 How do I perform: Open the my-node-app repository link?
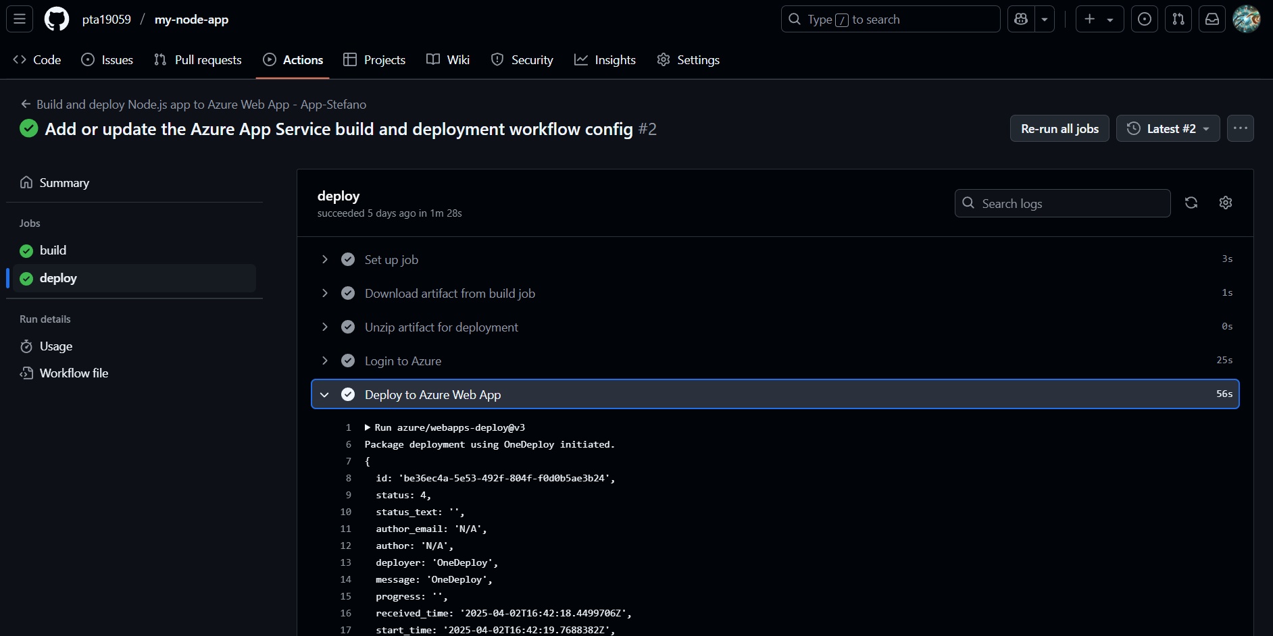coord(192,20)
